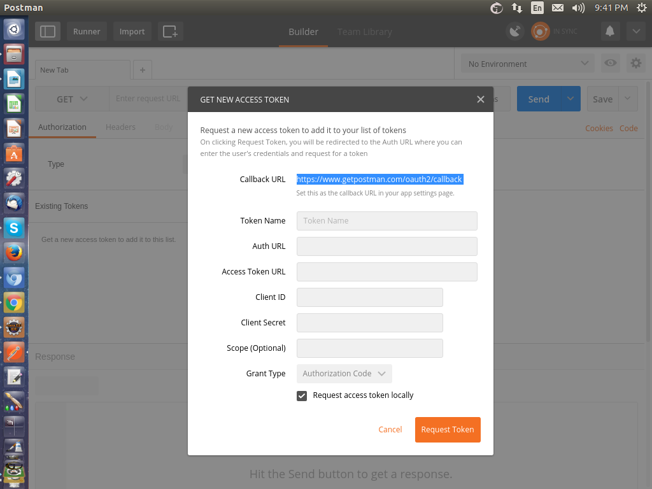Launch Google Chrome from dock
Screen dimensions: 652x489
click(14, 302)
